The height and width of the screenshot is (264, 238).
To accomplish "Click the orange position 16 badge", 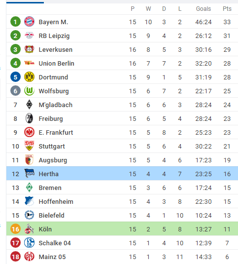I will (15, 229).
